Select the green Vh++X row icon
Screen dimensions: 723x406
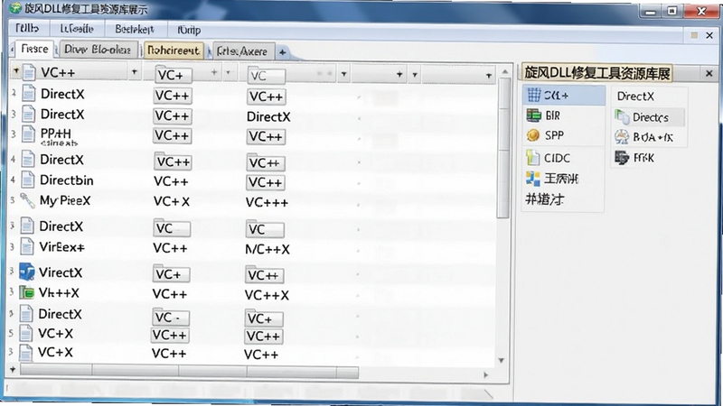27,292
